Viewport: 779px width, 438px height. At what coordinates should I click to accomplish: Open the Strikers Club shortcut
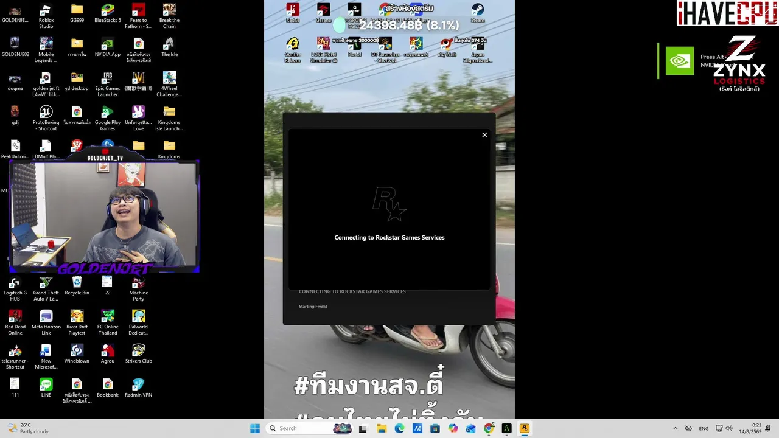click(x=139, y=354)
